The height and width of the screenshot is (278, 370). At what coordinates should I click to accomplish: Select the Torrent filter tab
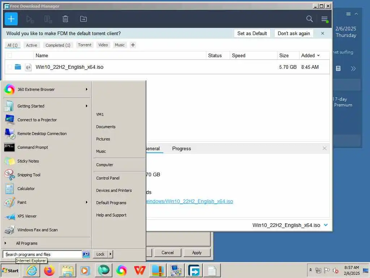tap(85, 45)
